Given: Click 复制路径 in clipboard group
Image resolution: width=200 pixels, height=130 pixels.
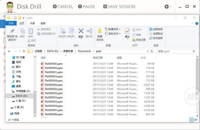Looking at the screenshot, I should click(44, 29).
